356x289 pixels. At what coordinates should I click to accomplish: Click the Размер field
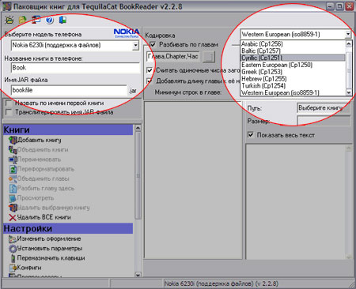pos(324,121)
